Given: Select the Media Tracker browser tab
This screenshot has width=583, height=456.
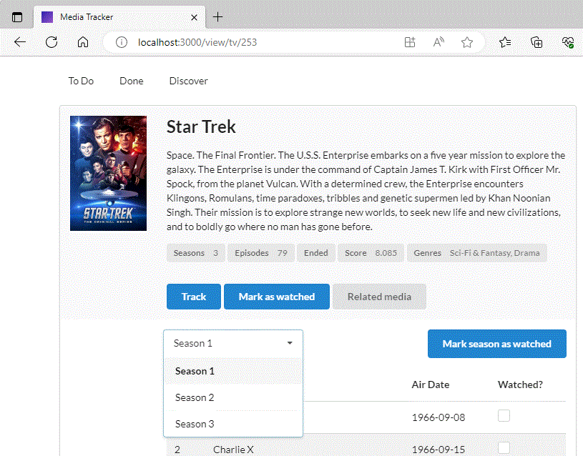Looking at the screenshot, I should pyautogui.click(x=119, y=17).
